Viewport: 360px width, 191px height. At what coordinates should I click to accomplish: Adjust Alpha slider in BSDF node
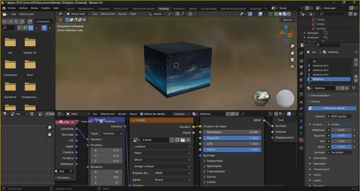tap(232, 150)
